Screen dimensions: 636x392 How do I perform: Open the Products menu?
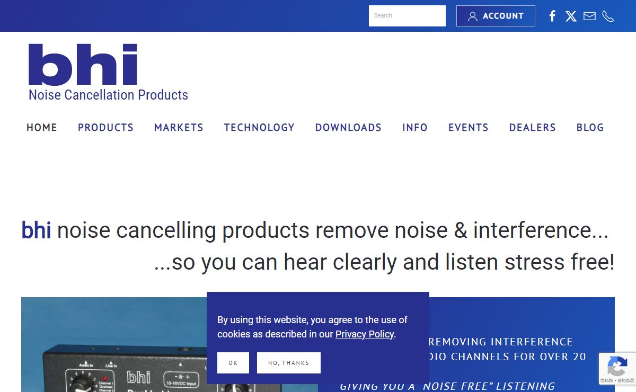(105, 127)
